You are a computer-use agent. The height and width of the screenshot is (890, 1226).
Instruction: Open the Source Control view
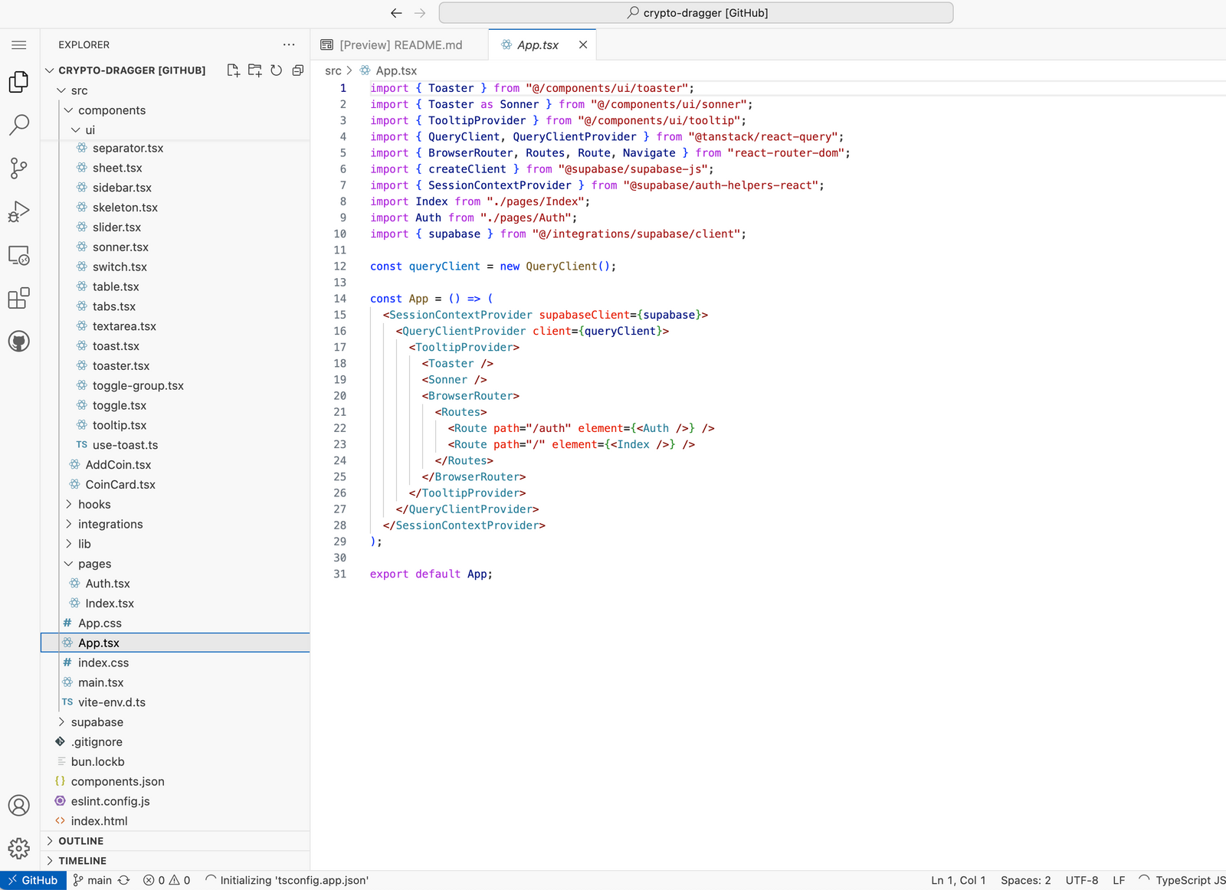(19, 168)
